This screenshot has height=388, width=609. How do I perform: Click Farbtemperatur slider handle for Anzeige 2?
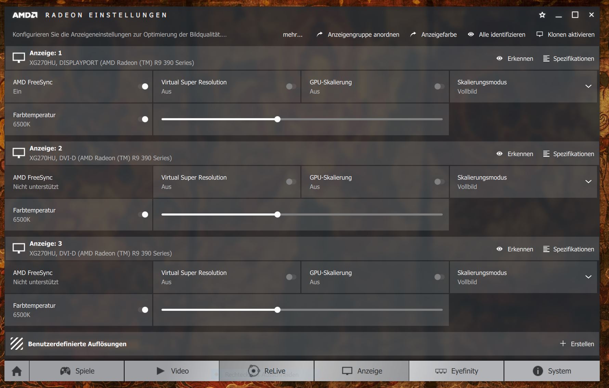coord(277,214)
